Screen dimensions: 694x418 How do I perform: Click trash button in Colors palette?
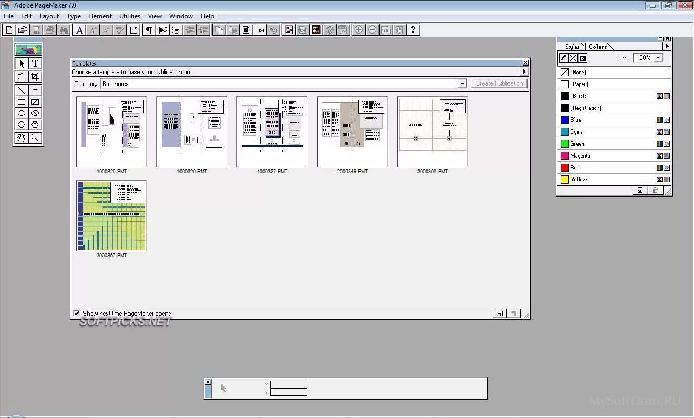click(x=655, y=190)
